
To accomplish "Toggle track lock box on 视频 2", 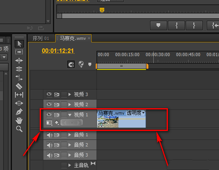I will click(x=64, y=105).
